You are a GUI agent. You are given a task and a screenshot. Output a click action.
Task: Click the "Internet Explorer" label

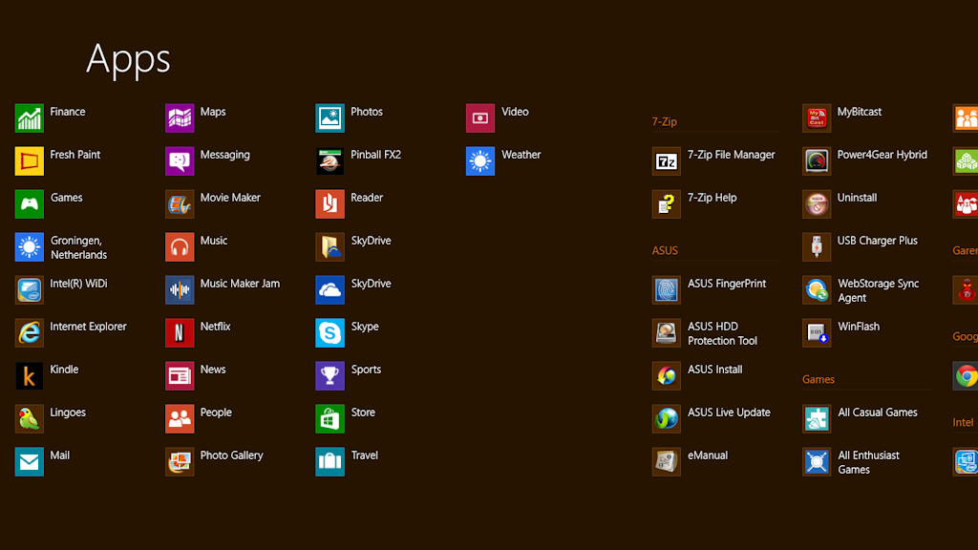[x=88, y=327]
